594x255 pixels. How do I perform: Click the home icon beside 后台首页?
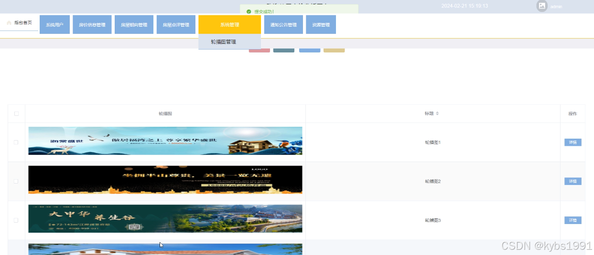9,22
